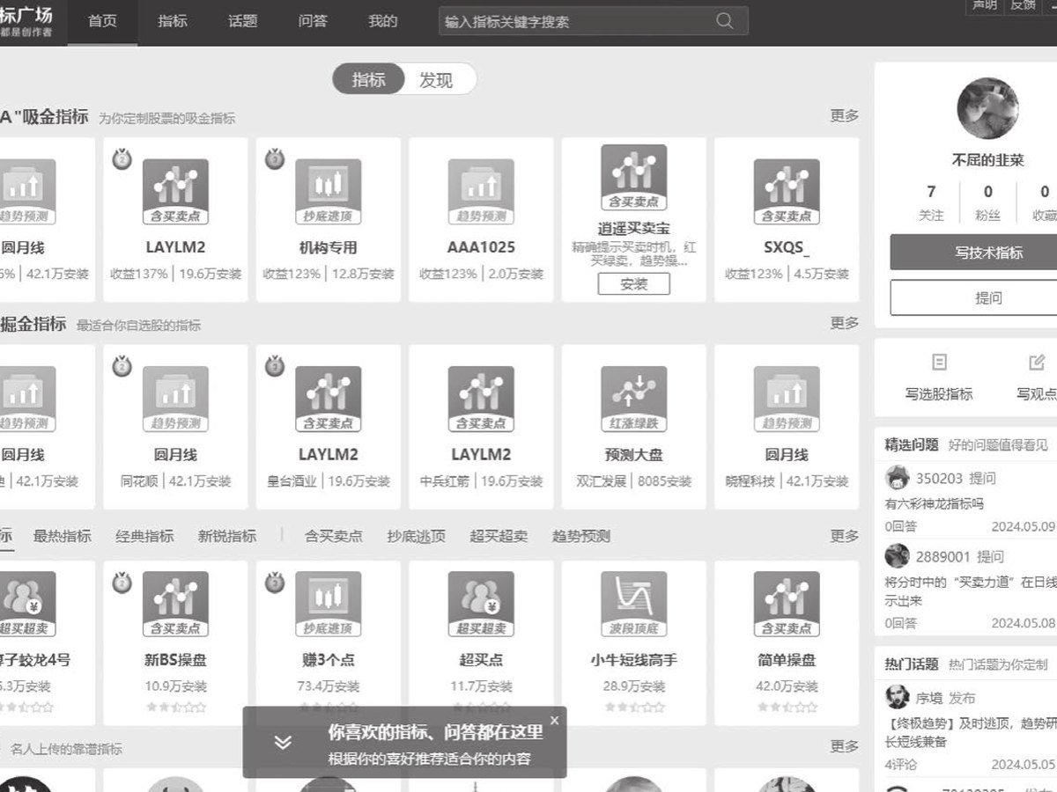The width and height of the screenshot is (1057, 792).
Task: Click user 350203's avatar
Action: (897, 478)
